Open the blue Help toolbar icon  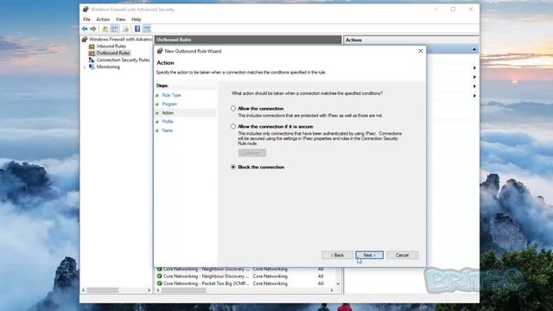pos(137,29)
